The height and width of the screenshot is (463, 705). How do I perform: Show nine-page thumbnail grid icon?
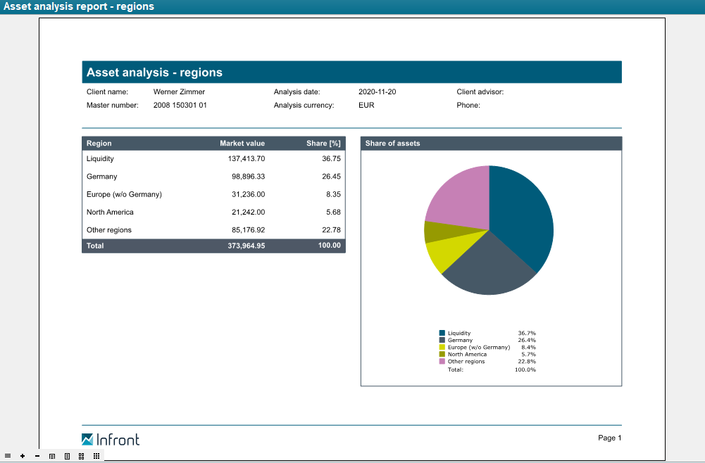tap(96, 456)
